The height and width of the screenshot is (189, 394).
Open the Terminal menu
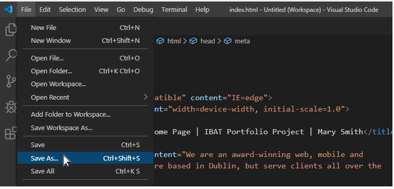[175, 9]
